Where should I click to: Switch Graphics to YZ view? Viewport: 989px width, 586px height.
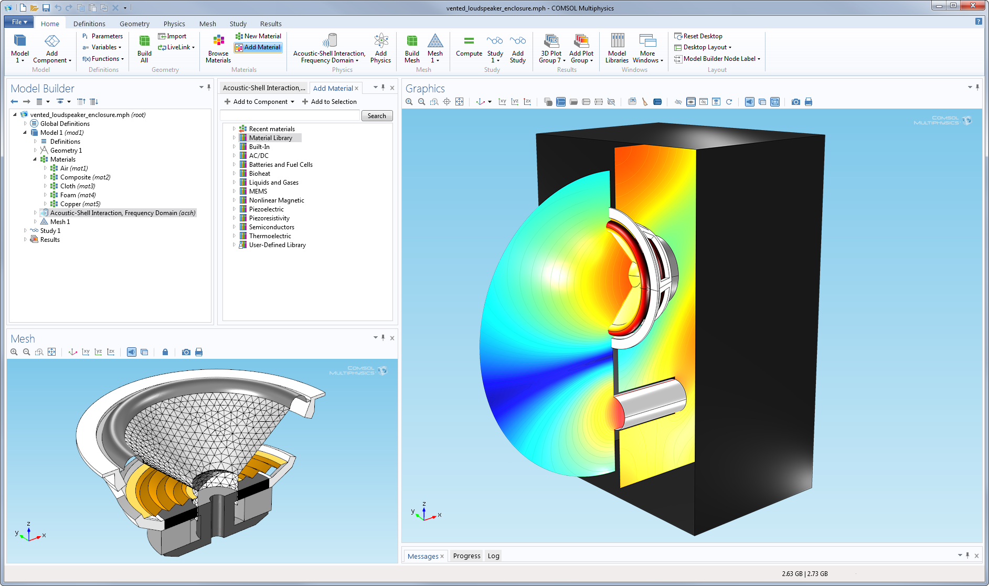[515, 102]
